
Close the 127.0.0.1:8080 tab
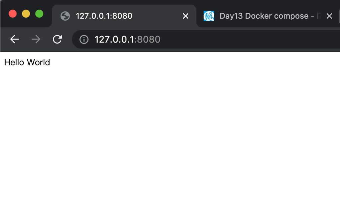click(x=186, y=16)
